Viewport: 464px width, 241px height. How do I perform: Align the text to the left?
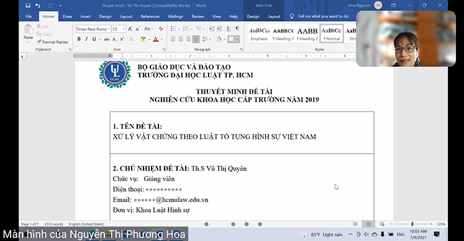click(x=173, y=39)
